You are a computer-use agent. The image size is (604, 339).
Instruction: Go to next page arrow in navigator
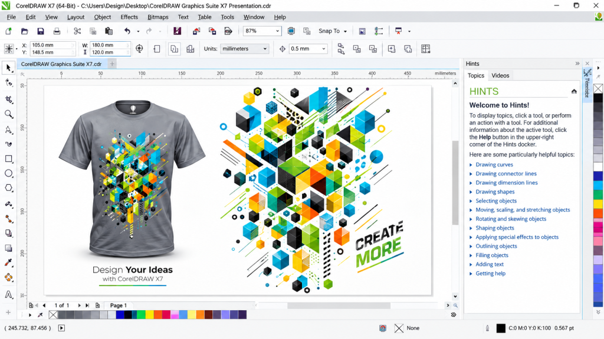(79, 305)
